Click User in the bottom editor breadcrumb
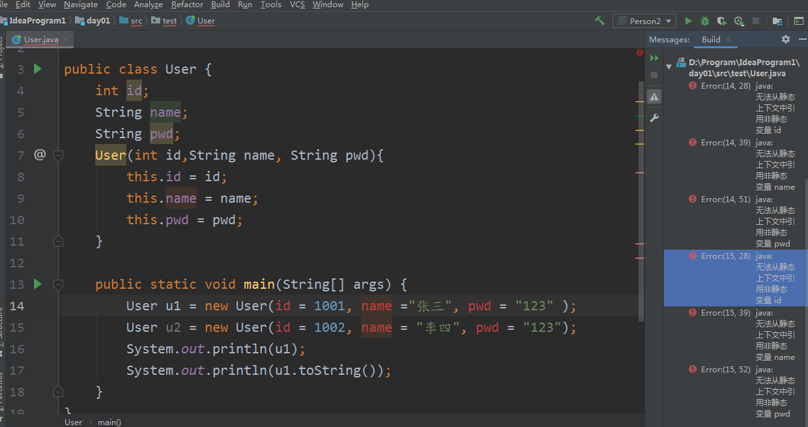808x427 pixels. pos(73,422)
